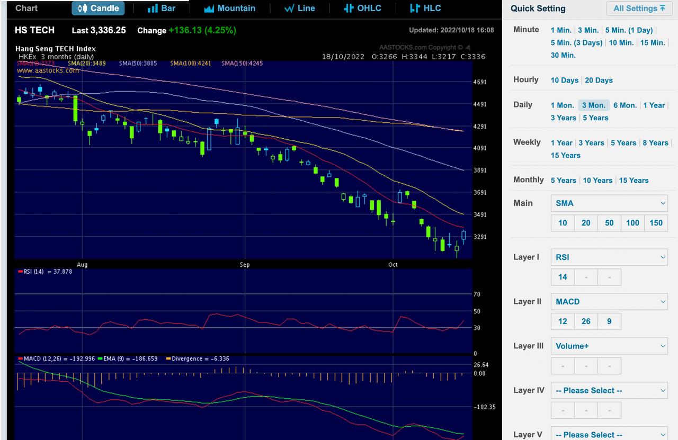This screenshot has height=440, width=678.
Task: Show hourly chart for 20 Days
Action: click(x=599, y=80)
